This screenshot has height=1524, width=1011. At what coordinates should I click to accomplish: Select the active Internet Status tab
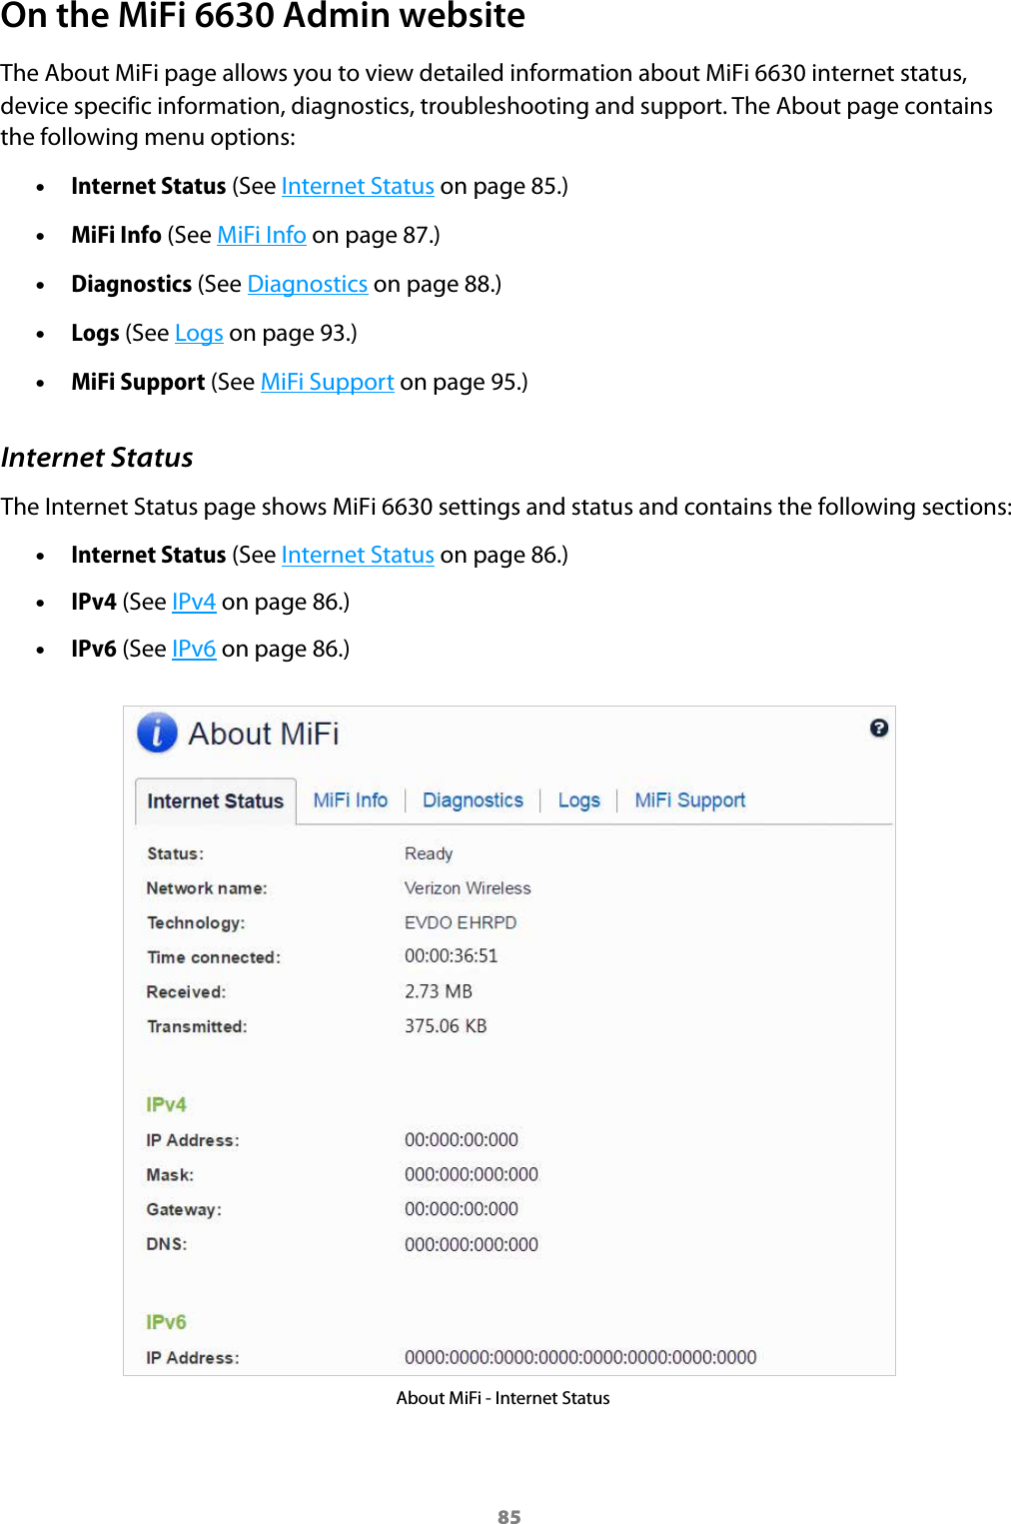click(215, 801)
